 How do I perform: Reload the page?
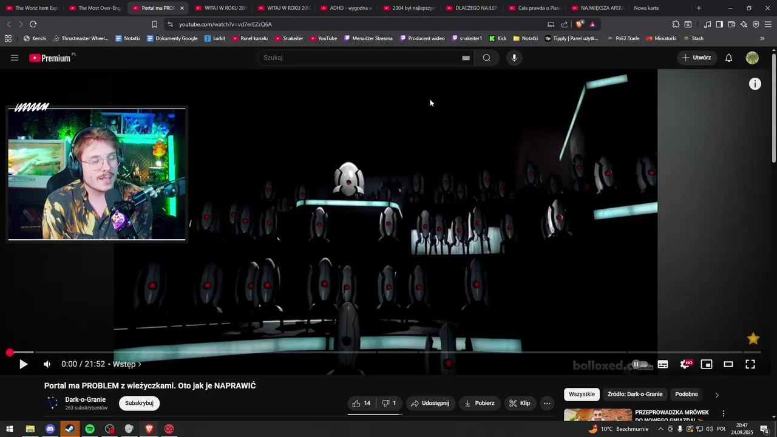click(33, 24)
